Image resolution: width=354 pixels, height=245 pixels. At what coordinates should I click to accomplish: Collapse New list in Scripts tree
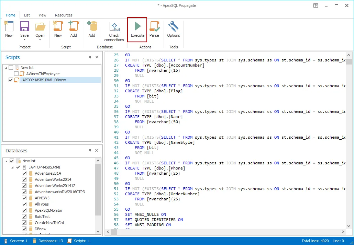[6, 68]
